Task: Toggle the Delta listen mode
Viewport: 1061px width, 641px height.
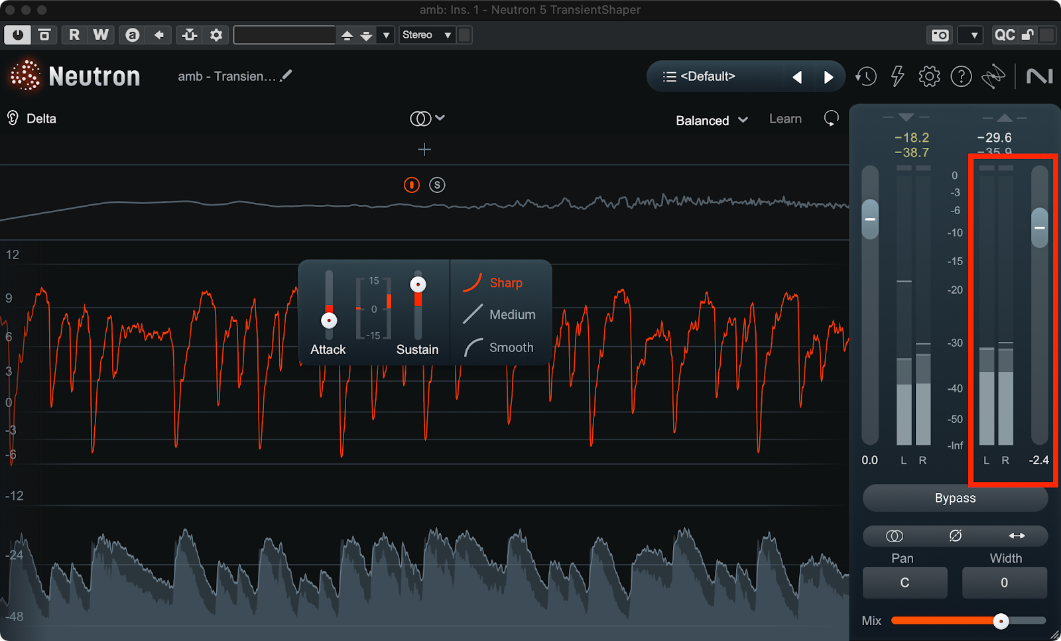Action: (x=32, y=119)
